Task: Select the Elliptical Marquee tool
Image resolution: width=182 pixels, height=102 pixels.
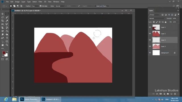Action: pyautogui.click(x=7, y=14)
